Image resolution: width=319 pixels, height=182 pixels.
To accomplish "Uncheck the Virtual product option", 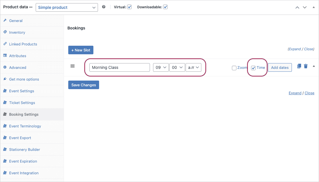I will (x=129, y=7).
